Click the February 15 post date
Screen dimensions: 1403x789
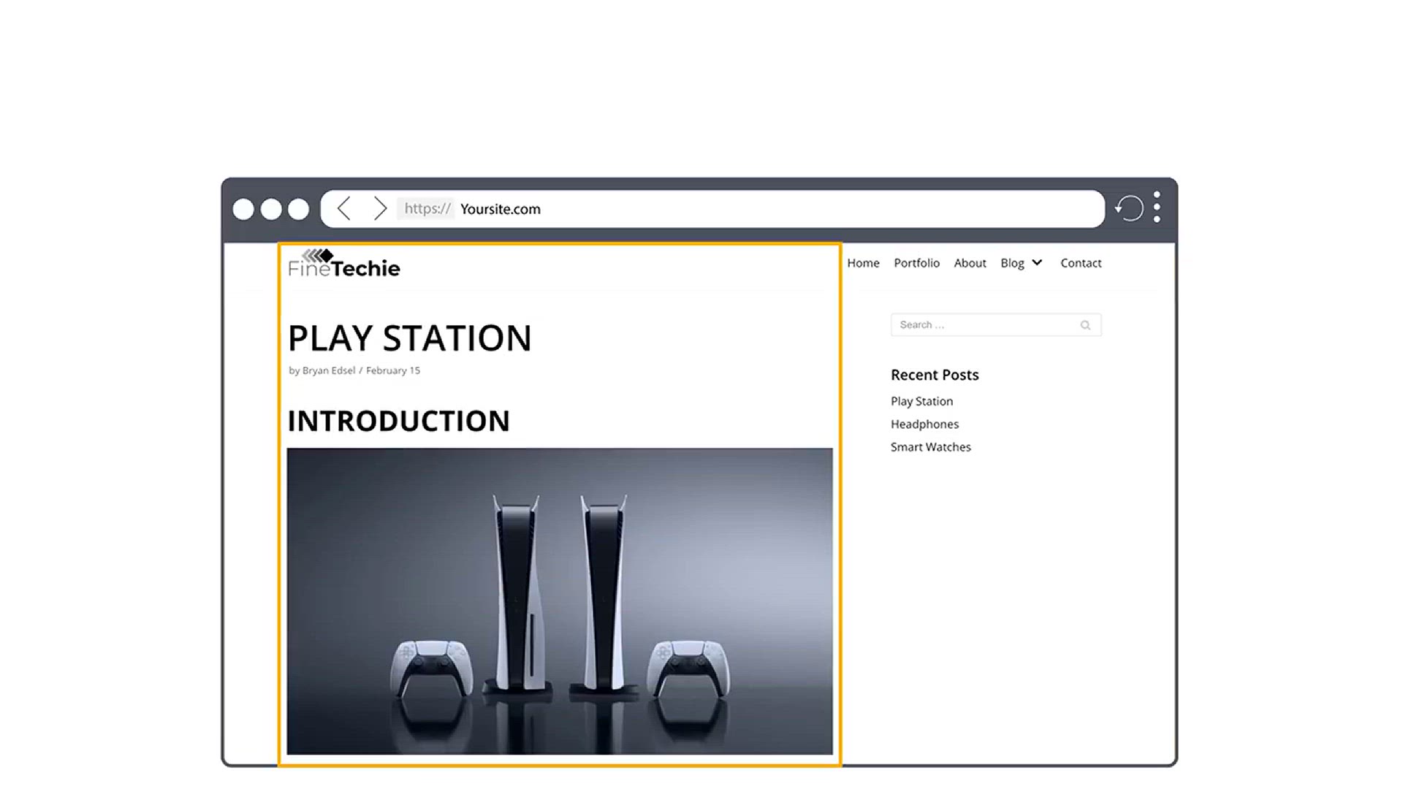pyautogui.click(x=393, y=370)
